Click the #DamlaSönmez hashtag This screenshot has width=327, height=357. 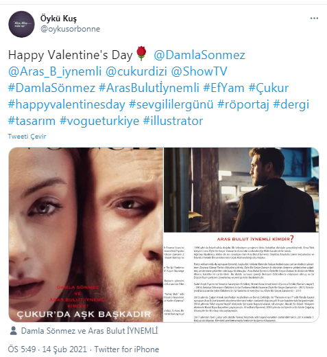[x=51, y=88]
